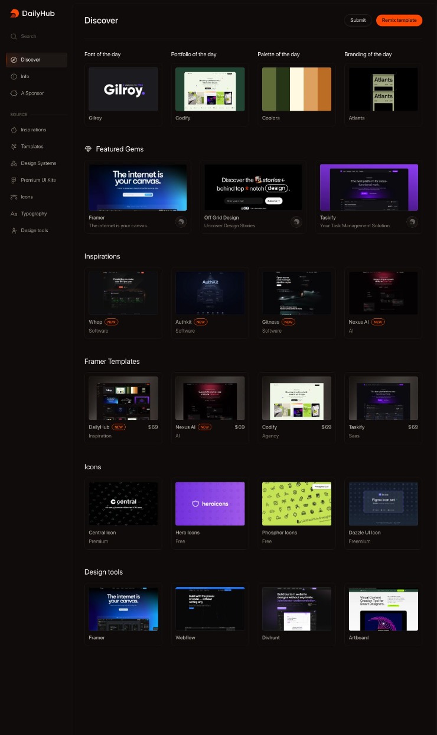
Task: Click the 'Uncover Design Stories.' caption
Action: coord(230,225)
